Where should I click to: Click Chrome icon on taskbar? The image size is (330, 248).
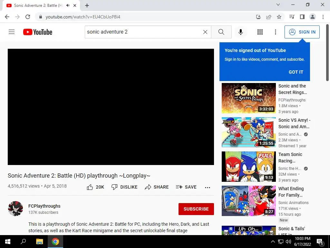pos(55,242)
